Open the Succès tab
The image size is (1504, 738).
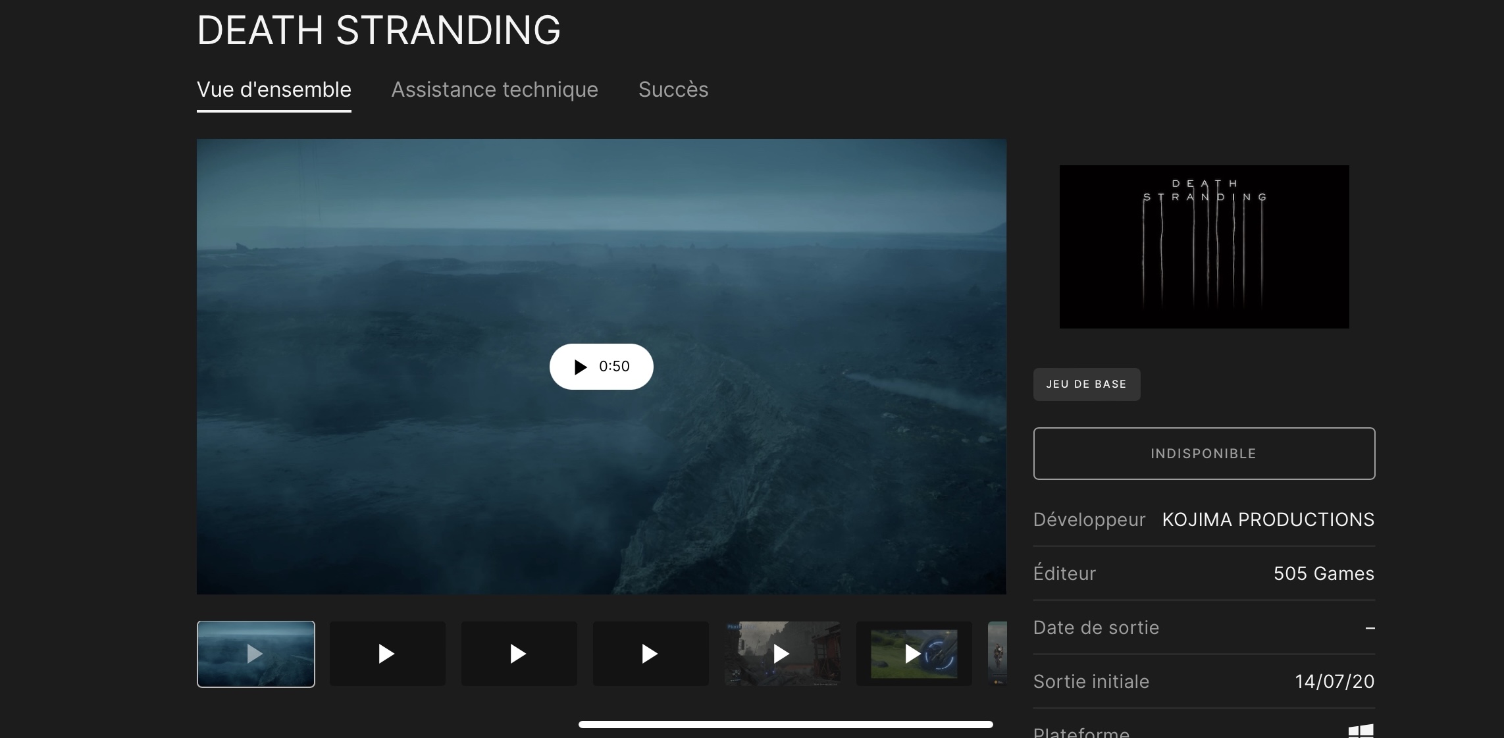pyautogui.click(x=673, y=90)
